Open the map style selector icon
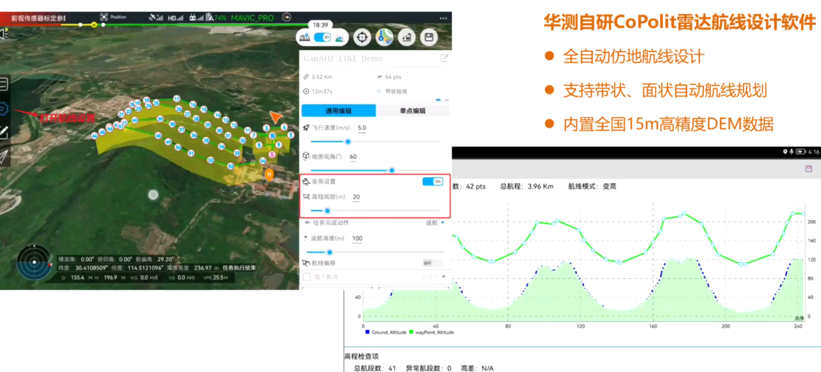This screenshot has height=372, width=821. 384,37
